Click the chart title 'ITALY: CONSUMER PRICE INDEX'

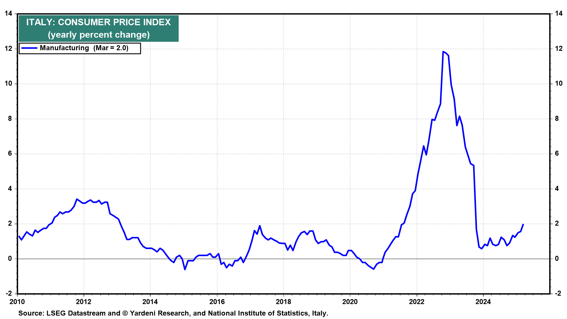(x=98, y=22)
